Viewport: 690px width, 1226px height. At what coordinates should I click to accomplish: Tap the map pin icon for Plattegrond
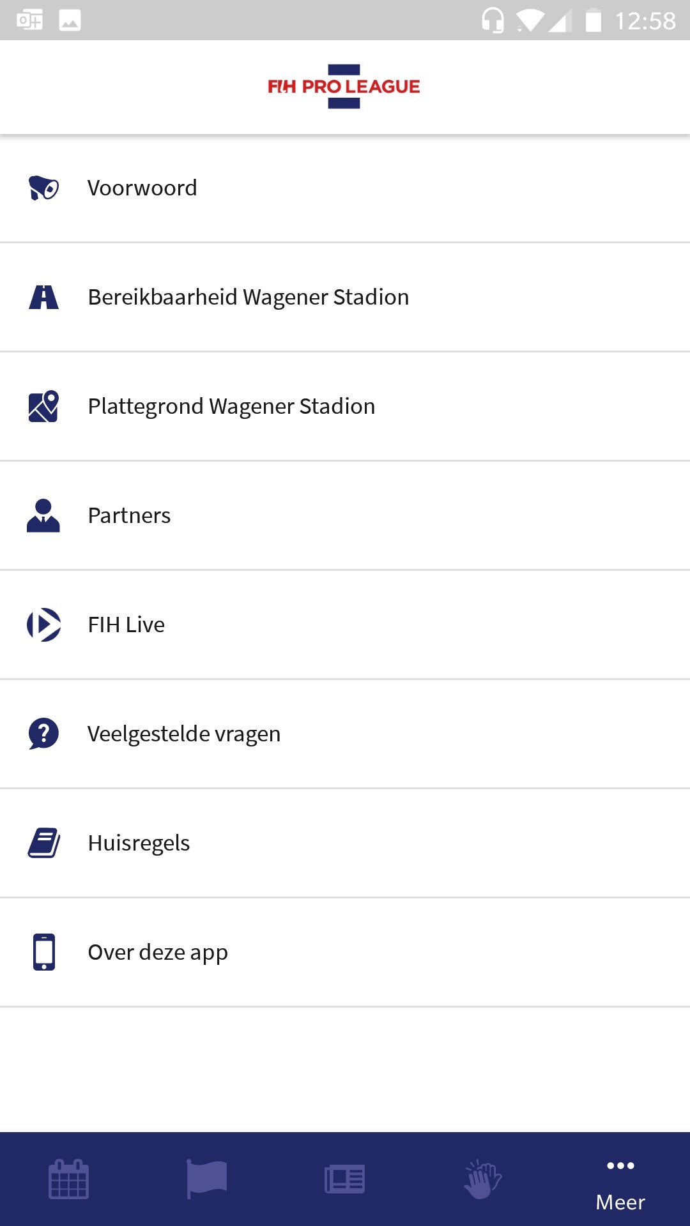(x=43, y=406)
